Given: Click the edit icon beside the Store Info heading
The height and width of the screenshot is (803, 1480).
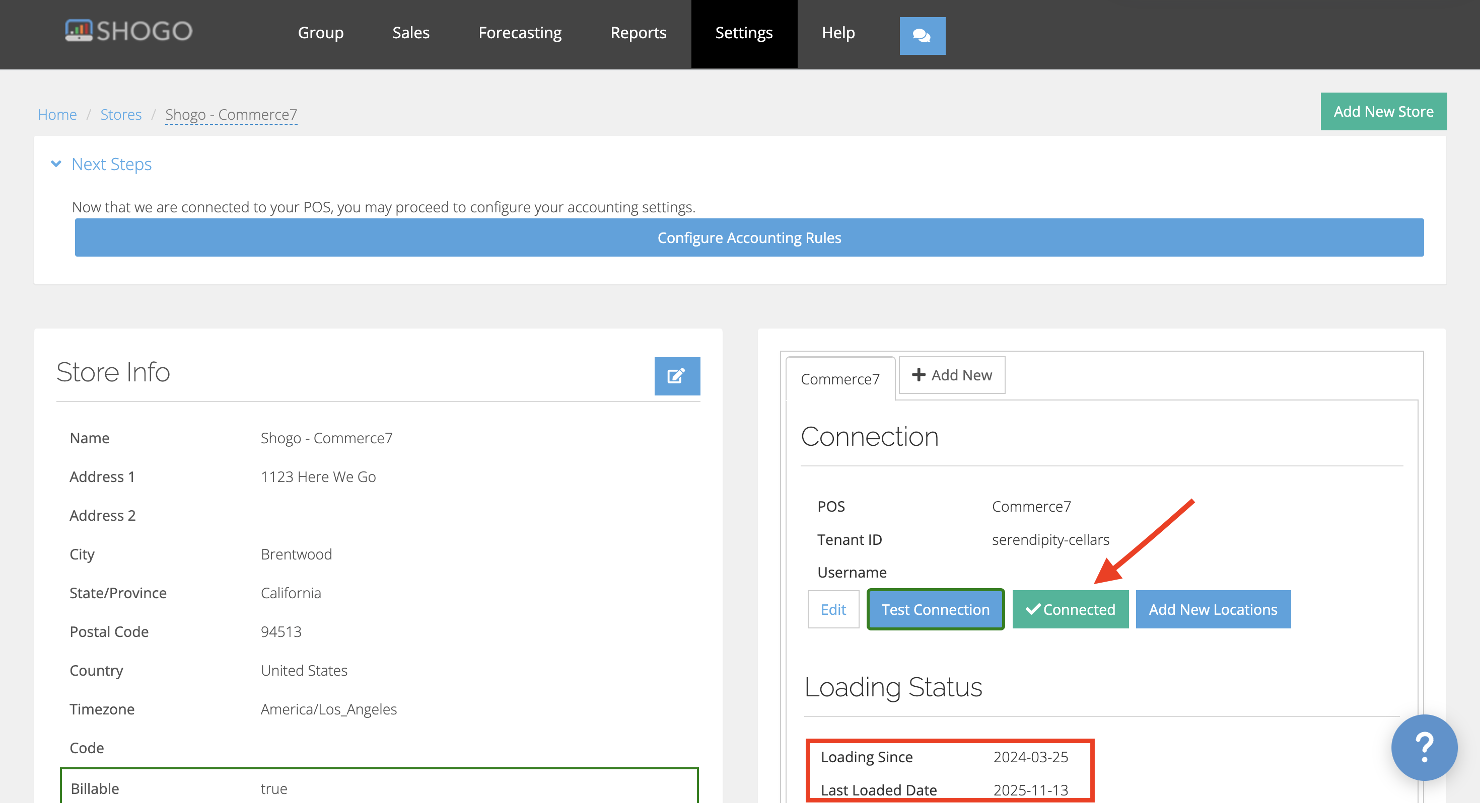Looking at the screenshot, I should 677,376.
